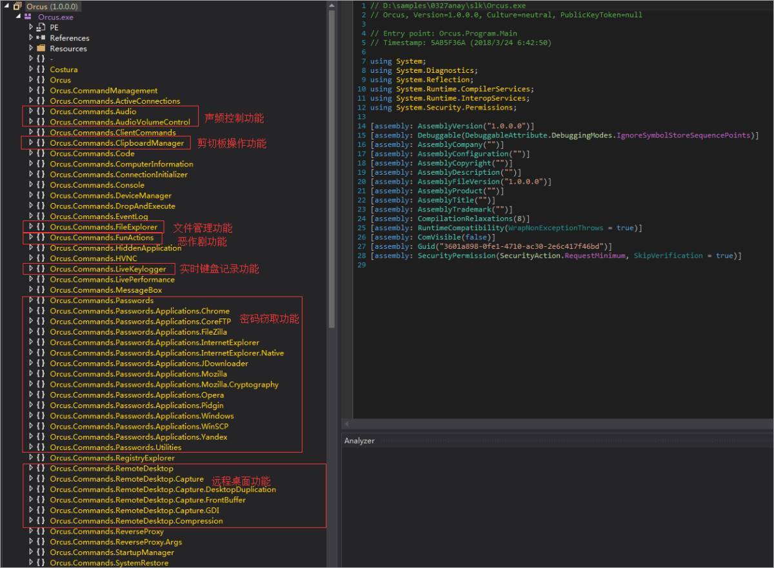
Task: Select Orcus.Commands.AudioVolumeControl node
Action: pyautogui.click(x=120, y=122)
